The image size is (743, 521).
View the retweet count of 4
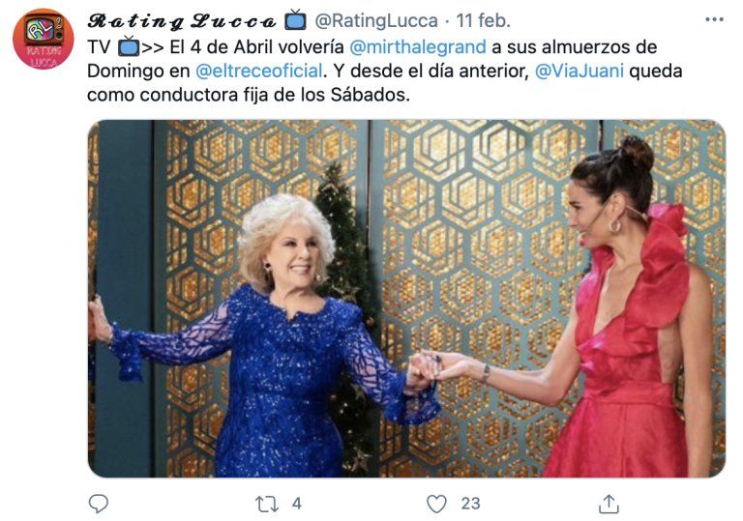[297, 504]
